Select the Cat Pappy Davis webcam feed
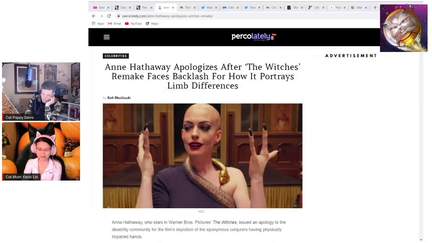Image resolution: width=432 pixels, height=243 pixels. point(41,91)
